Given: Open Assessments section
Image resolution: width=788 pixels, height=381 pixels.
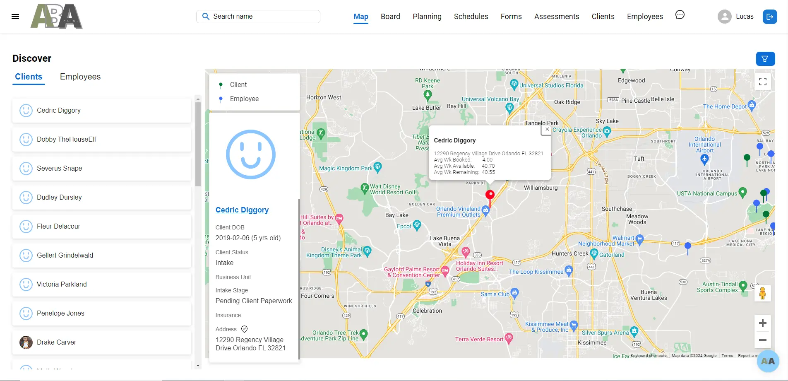Looking at the screenshot, I should point(557,17).
